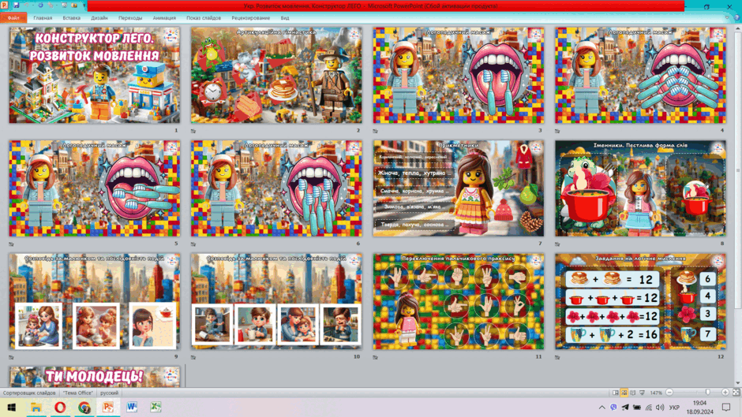This screenshot has height=417, width=742.
Task: Toggle Slide Sorter view button in status bar
Action: pyautogui.click(x=624, y=393)
